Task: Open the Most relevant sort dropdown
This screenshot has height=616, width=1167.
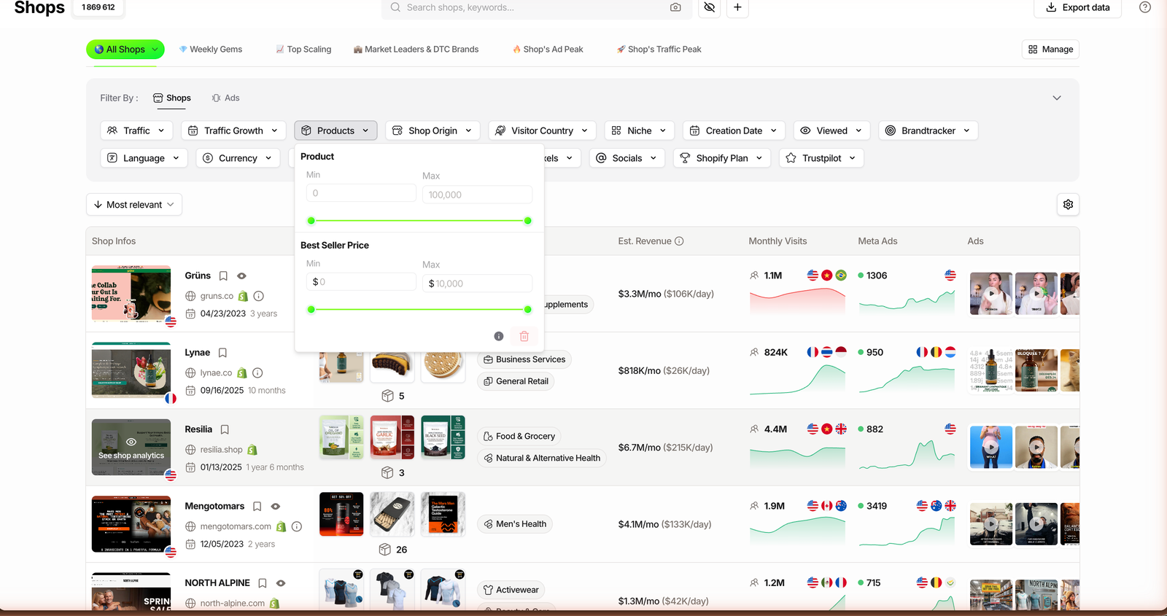Action: point(134,205)
